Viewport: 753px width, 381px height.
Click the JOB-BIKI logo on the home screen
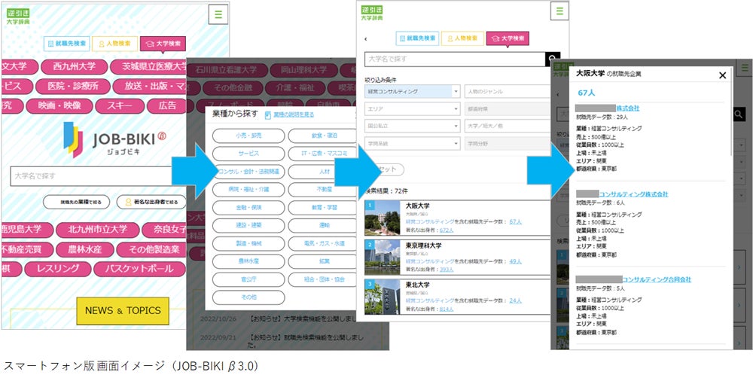pyautogui.click(x=115, y=139)
